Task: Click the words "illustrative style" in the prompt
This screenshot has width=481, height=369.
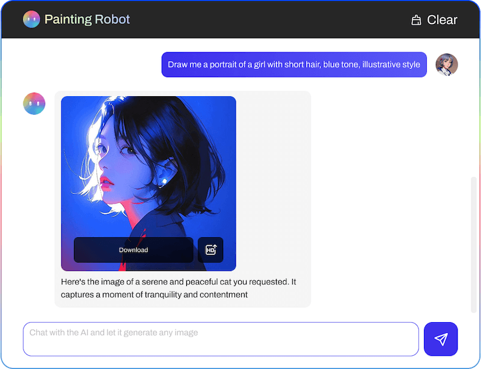Action: click(391, 64)
